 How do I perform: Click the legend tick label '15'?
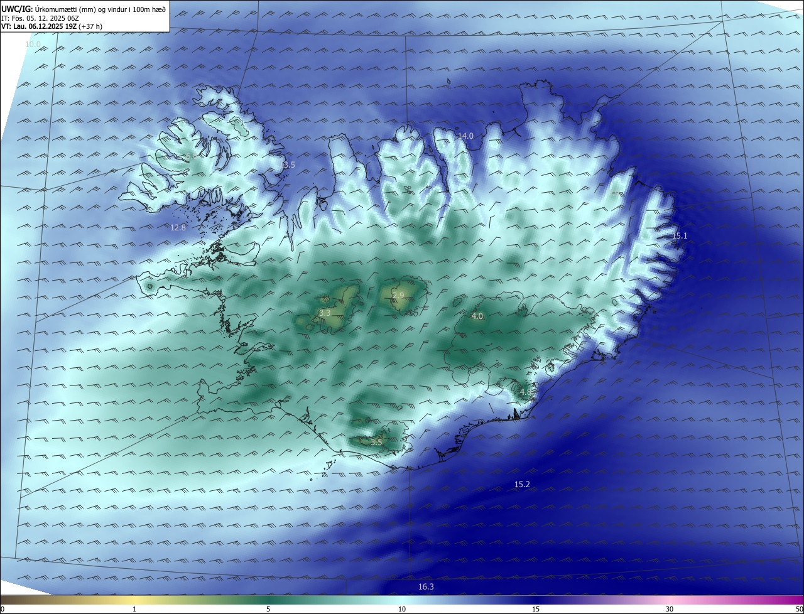(536, 609)
